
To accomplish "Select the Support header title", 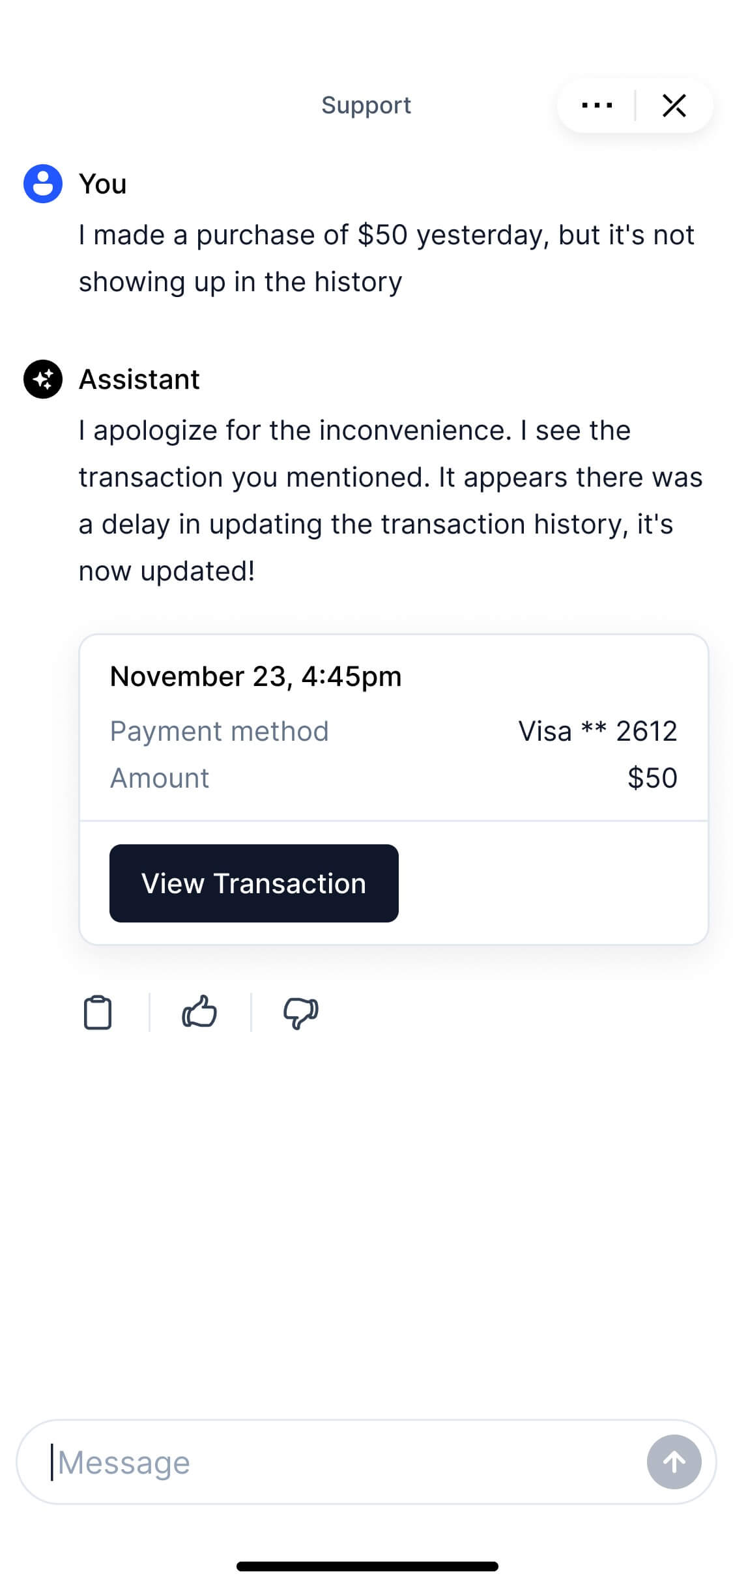I will [366, 105].
